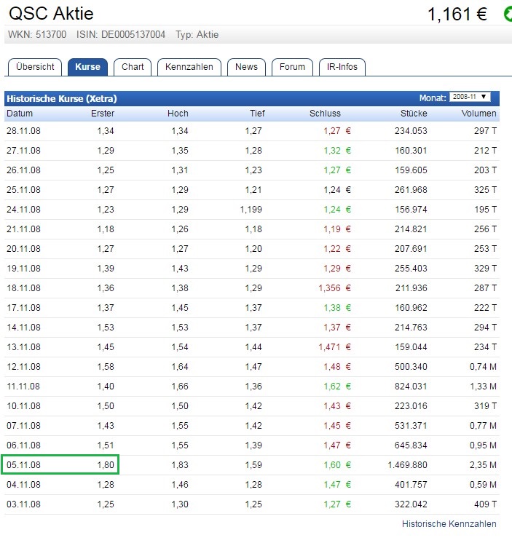This screenshot has height=543, width=512.
Task: Select the date cell 11.11.08
Action: (23, 386)
